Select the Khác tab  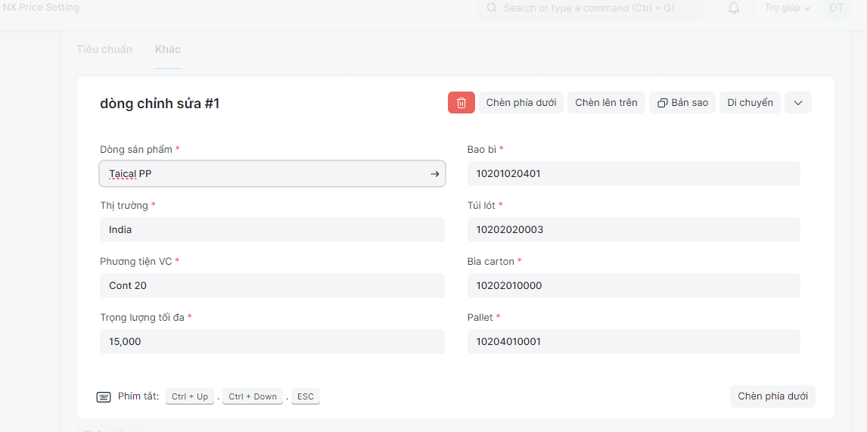[x=168, y=49]
